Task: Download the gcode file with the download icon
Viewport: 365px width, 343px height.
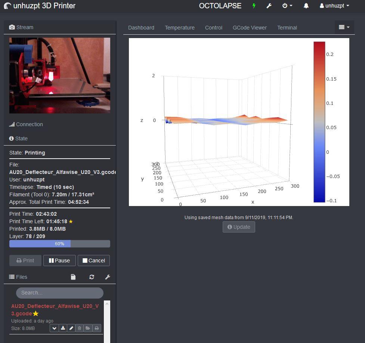Action: (63, 328)
